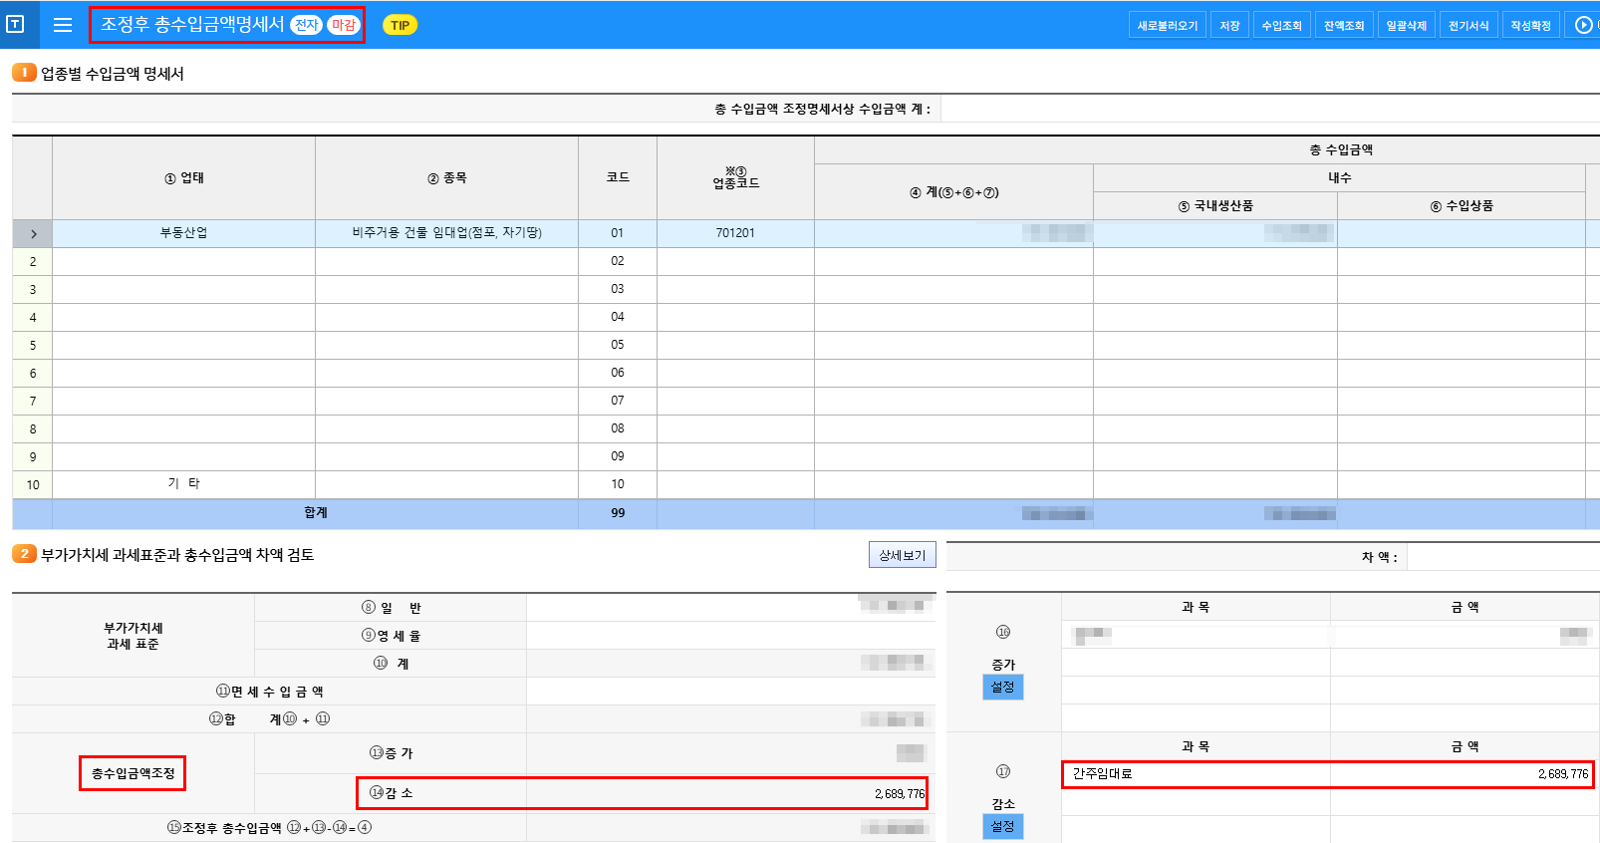
Task: Click 간주임대료 item in 감소 table
Action: 1196,774
